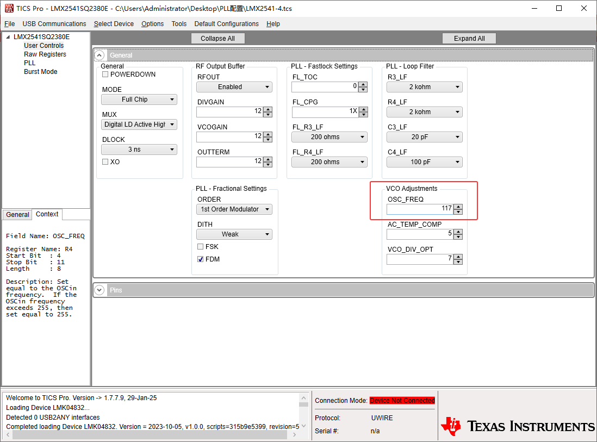Viewport: 597px width, 442px height.
Task: Switch to the General tab in lower-left panel
Action: coord(17,215)
